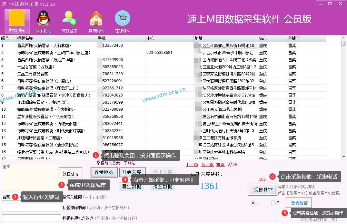
Task: Click the 城市 column header
Action: [x=273, y=38]
